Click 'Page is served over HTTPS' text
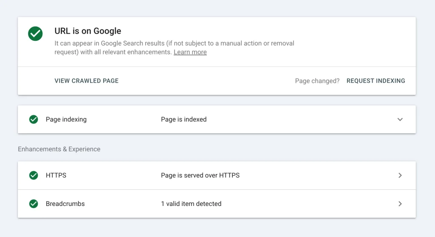435x237 pixels. (x=200, y=175)
